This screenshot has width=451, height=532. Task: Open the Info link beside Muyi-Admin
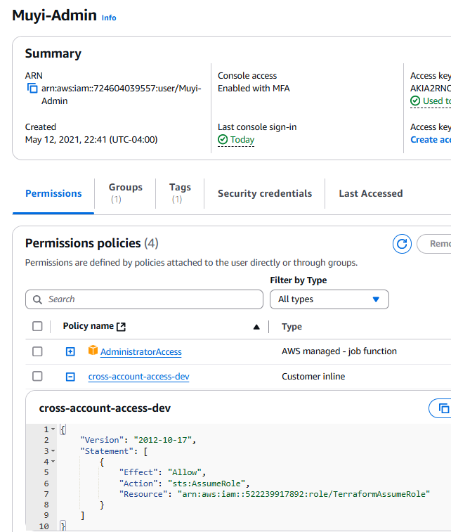[x=109, y=18]
